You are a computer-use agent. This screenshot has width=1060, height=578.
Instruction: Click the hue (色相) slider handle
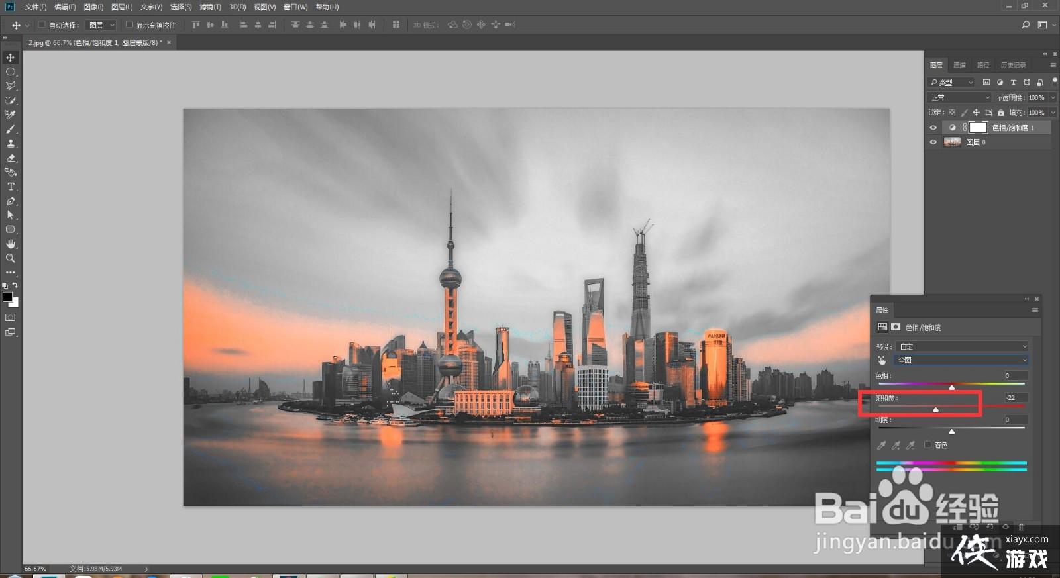click(x=952, y=387)
